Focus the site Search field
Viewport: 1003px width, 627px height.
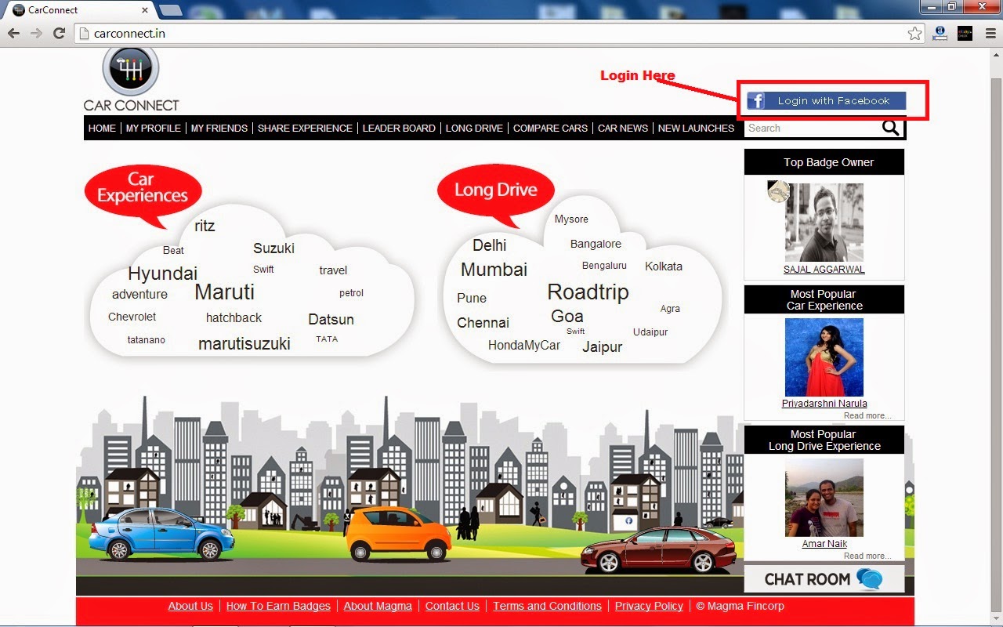(x=813, y=128)
